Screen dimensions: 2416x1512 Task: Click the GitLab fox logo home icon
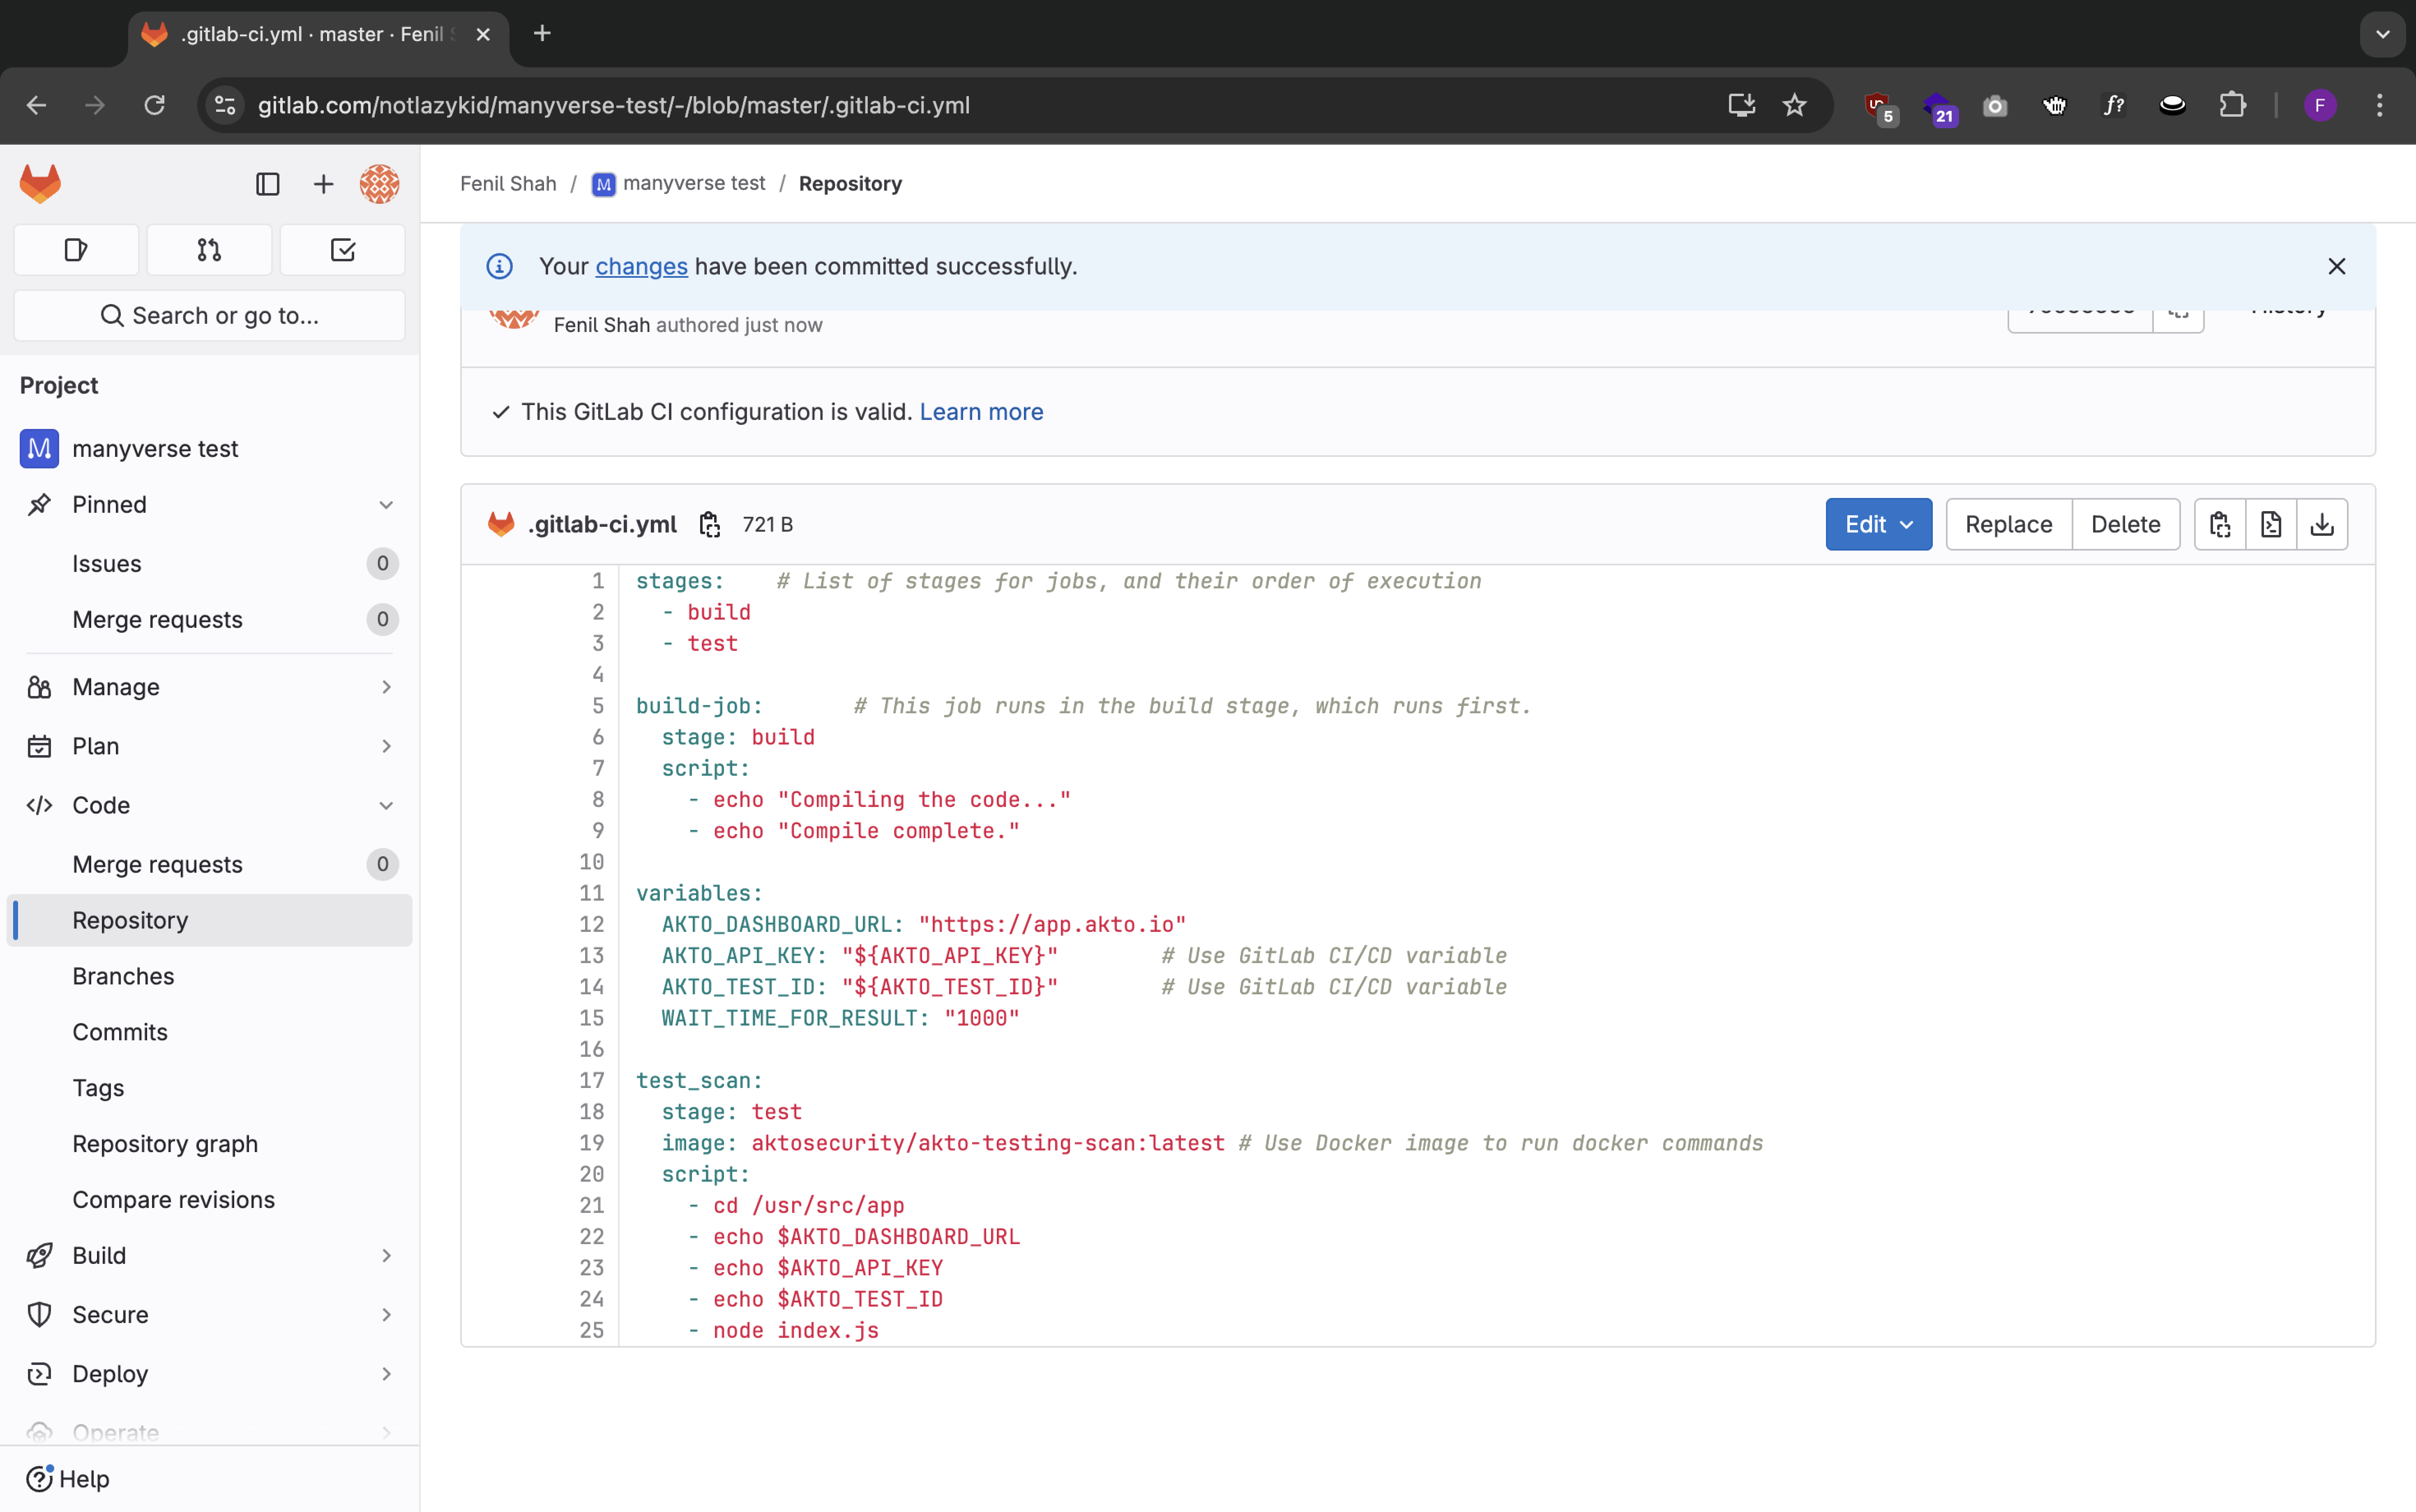coord(40,183)
